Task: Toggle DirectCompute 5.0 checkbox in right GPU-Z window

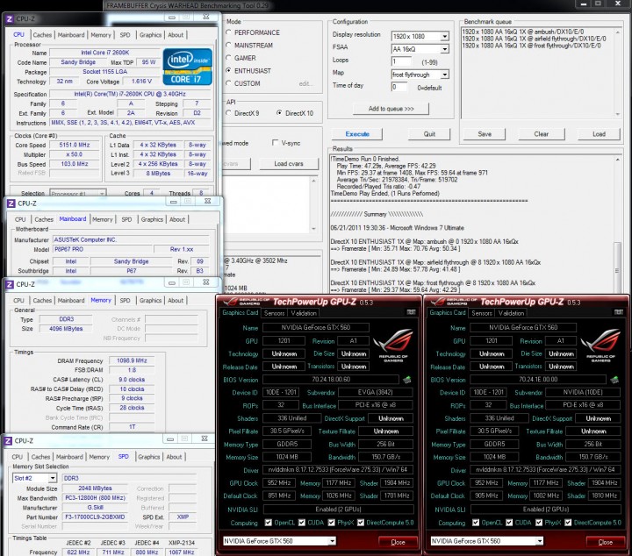Action: click(568, 523)
